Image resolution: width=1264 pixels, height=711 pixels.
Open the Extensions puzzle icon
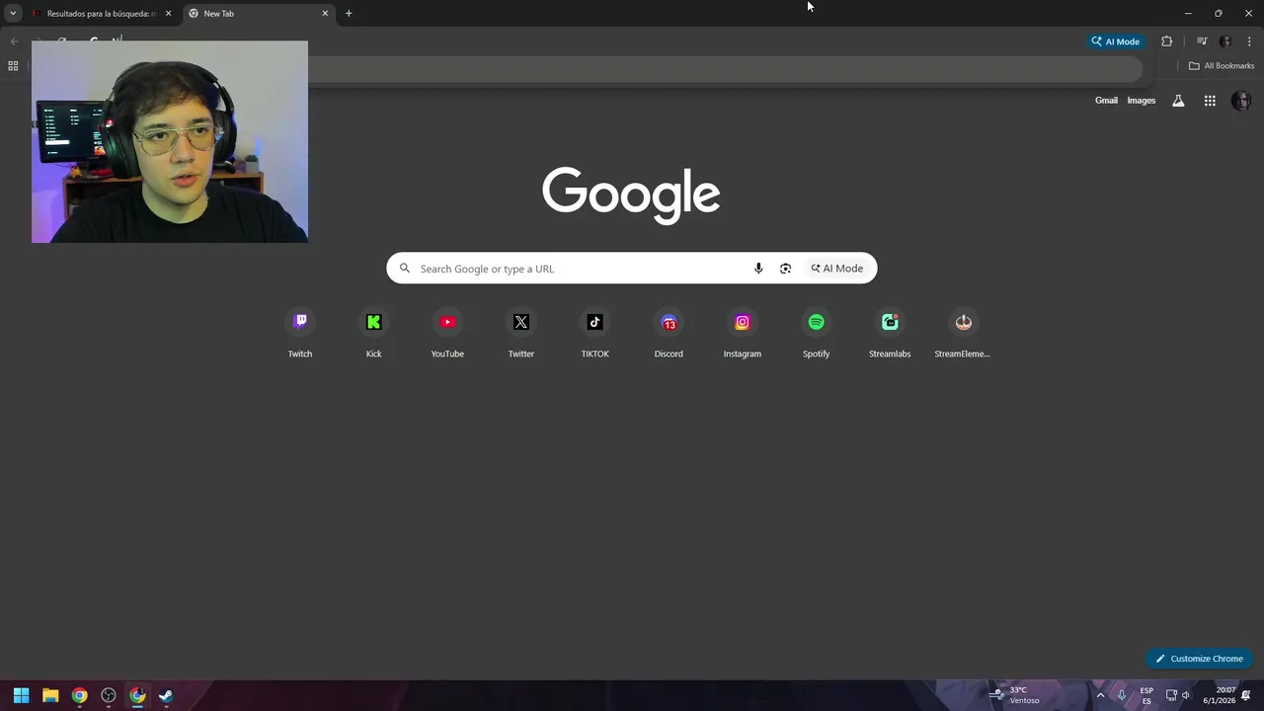(1166, 41)
